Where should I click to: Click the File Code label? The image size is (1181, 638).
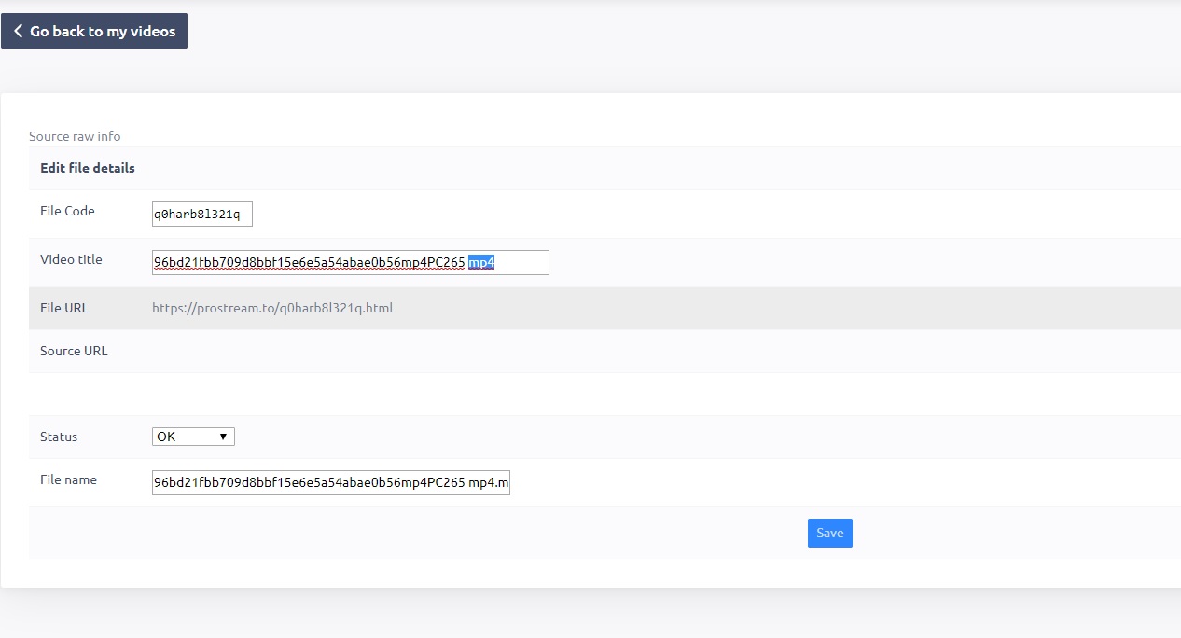point(67,211)
